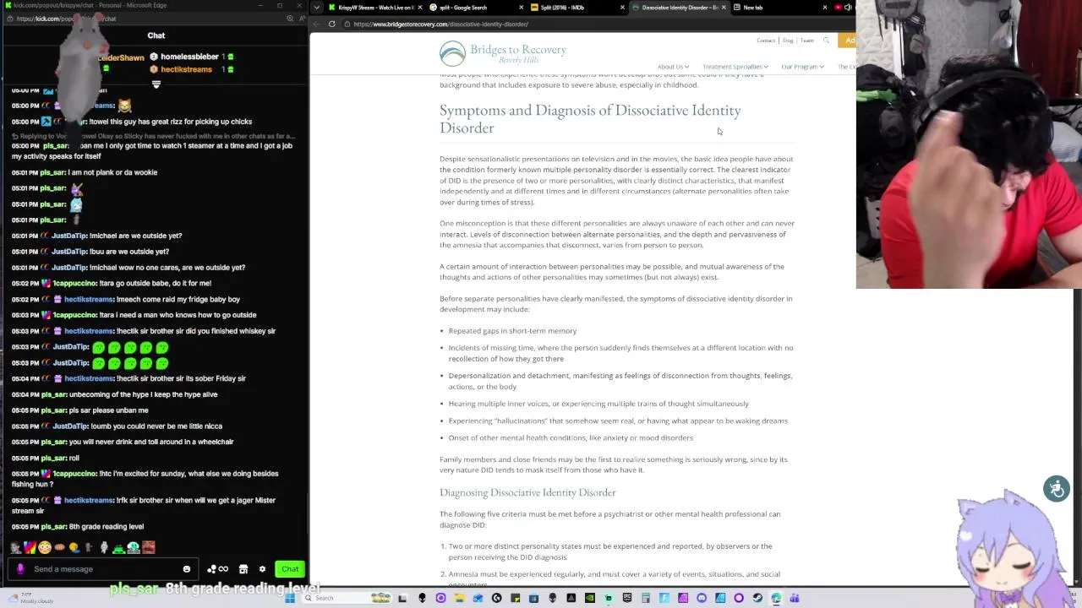
Task: Select the flushed face emote
Action: (45, 547)
